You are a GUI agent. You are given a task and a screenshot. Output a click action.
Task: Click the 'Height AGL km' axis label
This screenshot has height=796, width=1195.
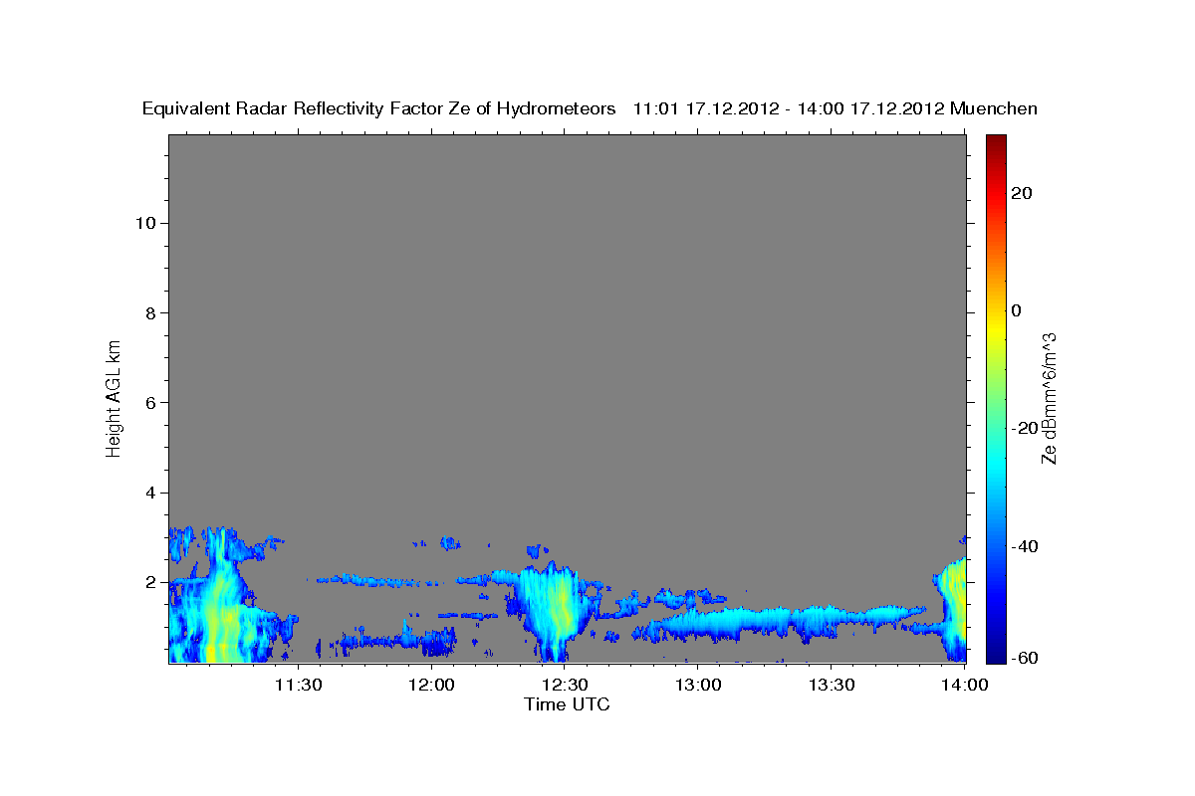pos(114,397)
